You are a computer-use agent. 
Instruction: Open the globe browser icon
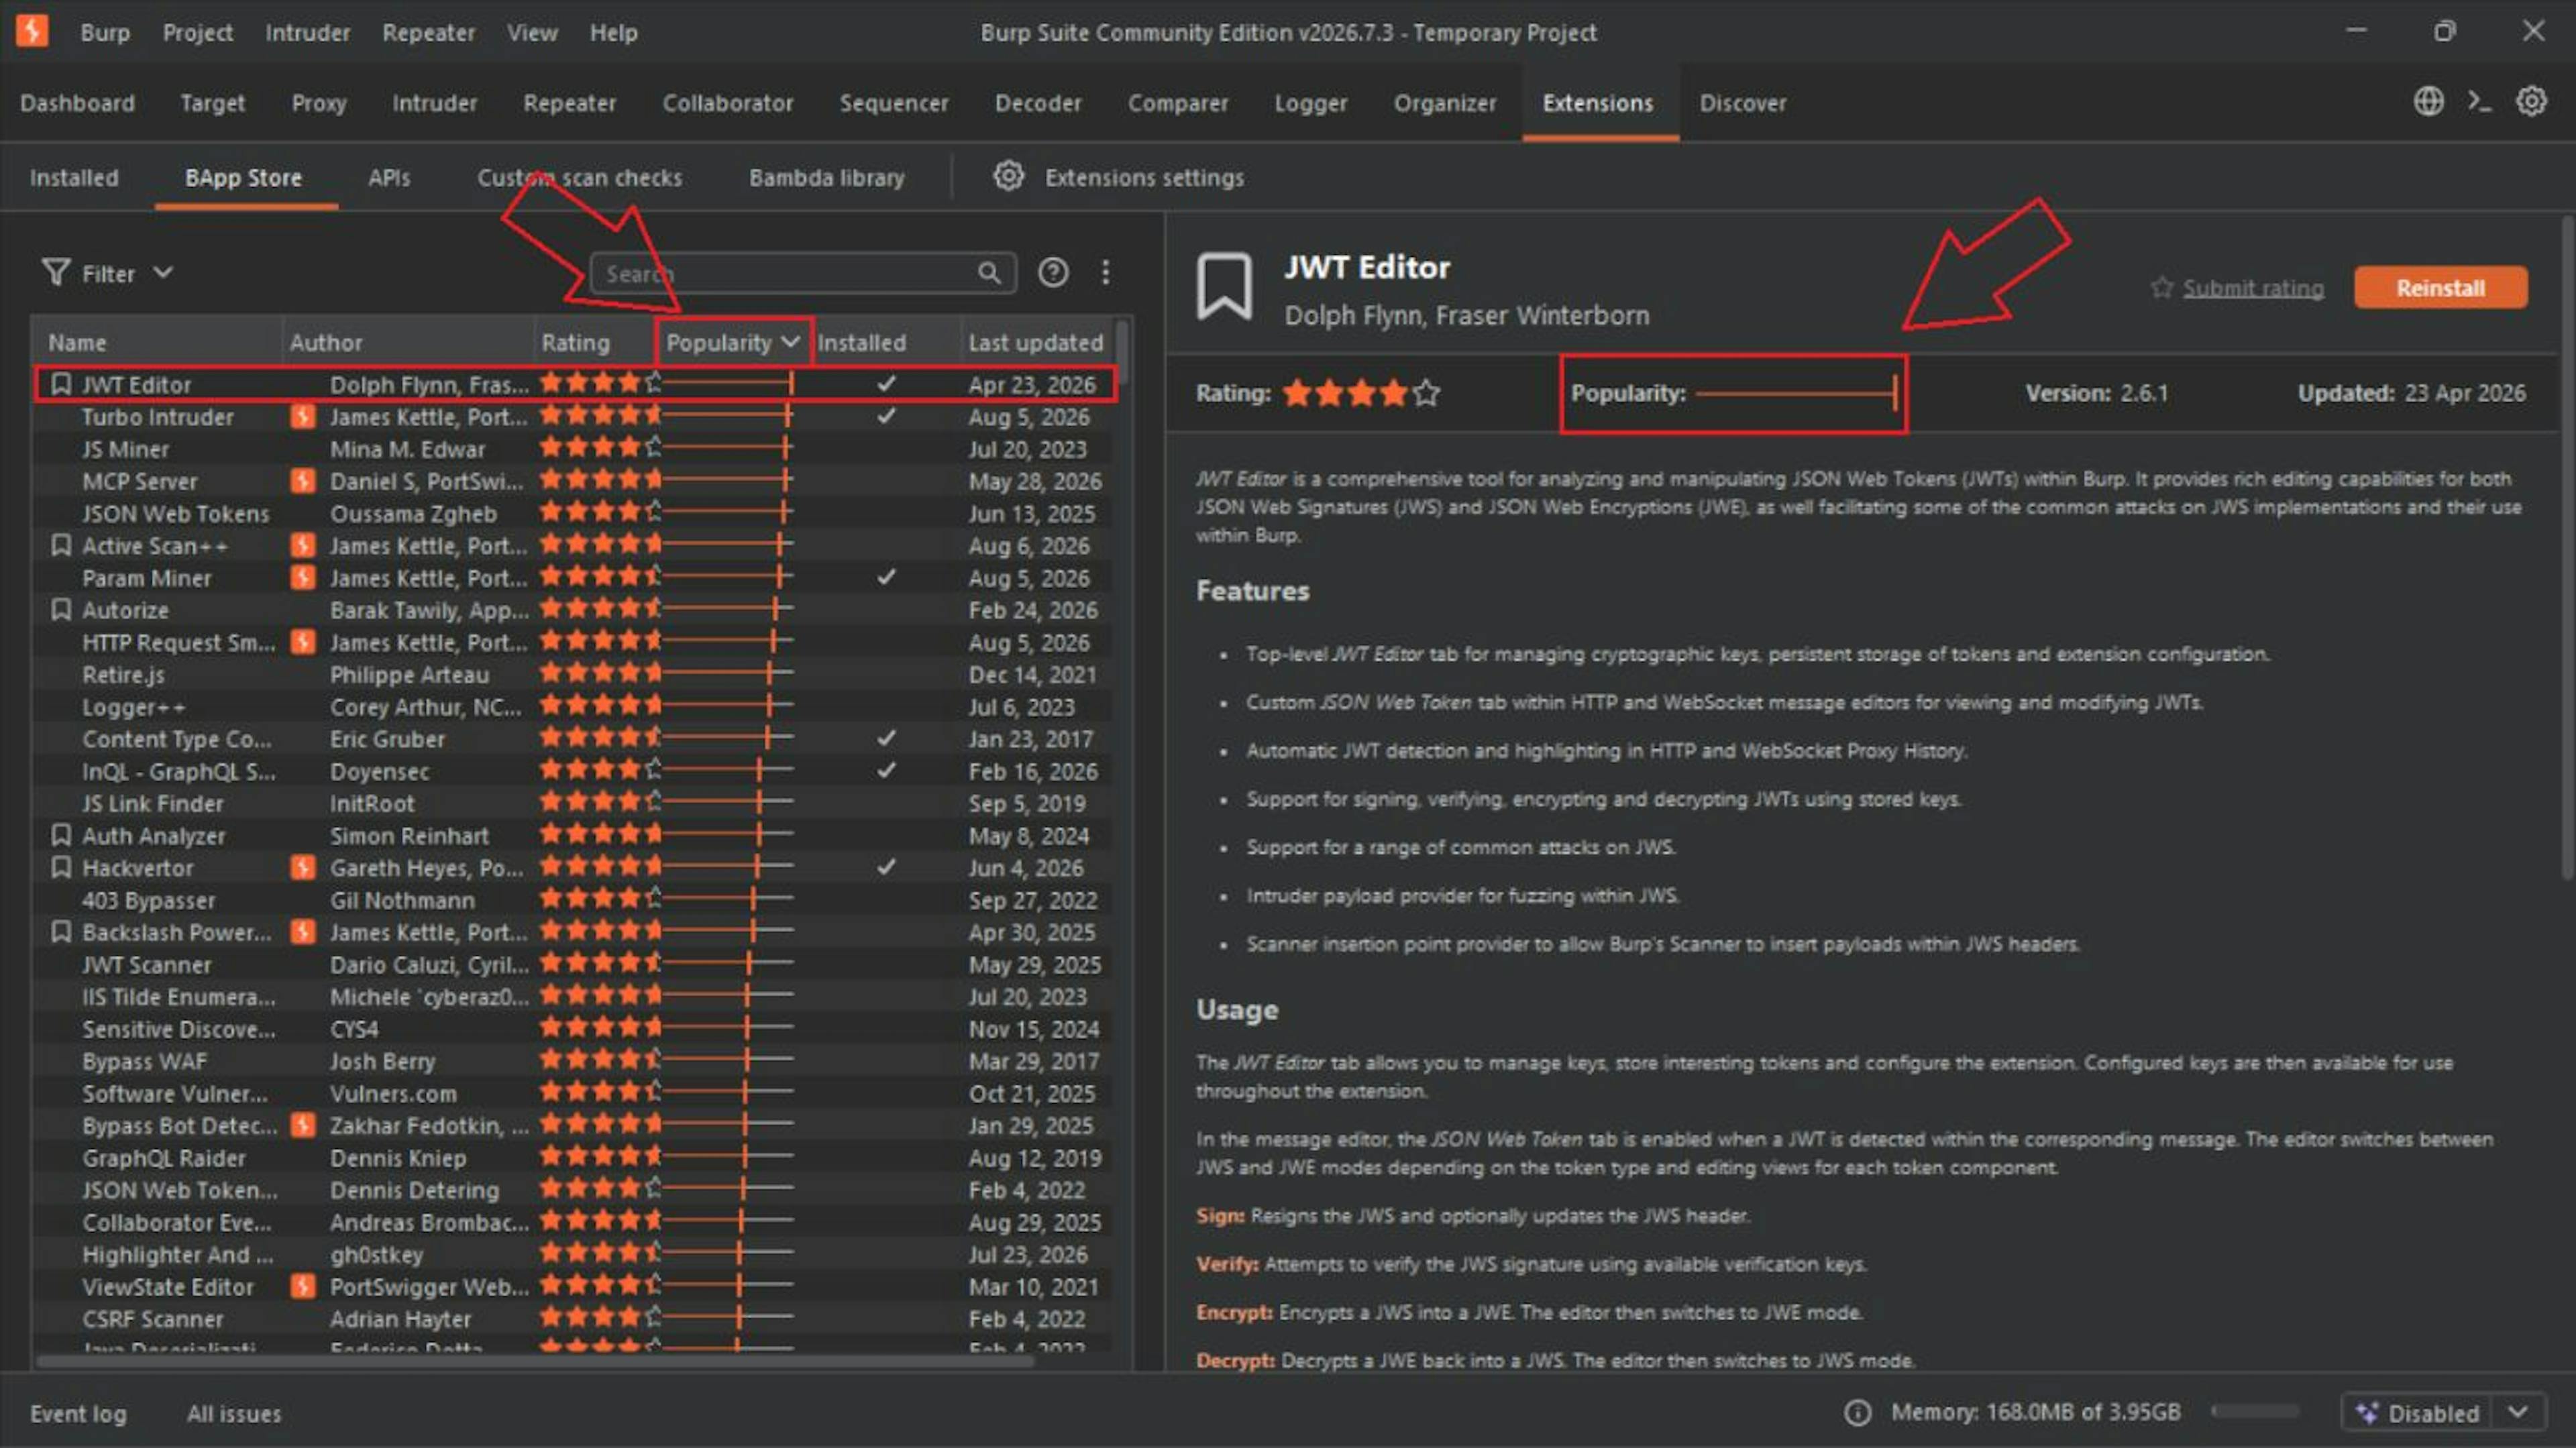[2429, 102]
